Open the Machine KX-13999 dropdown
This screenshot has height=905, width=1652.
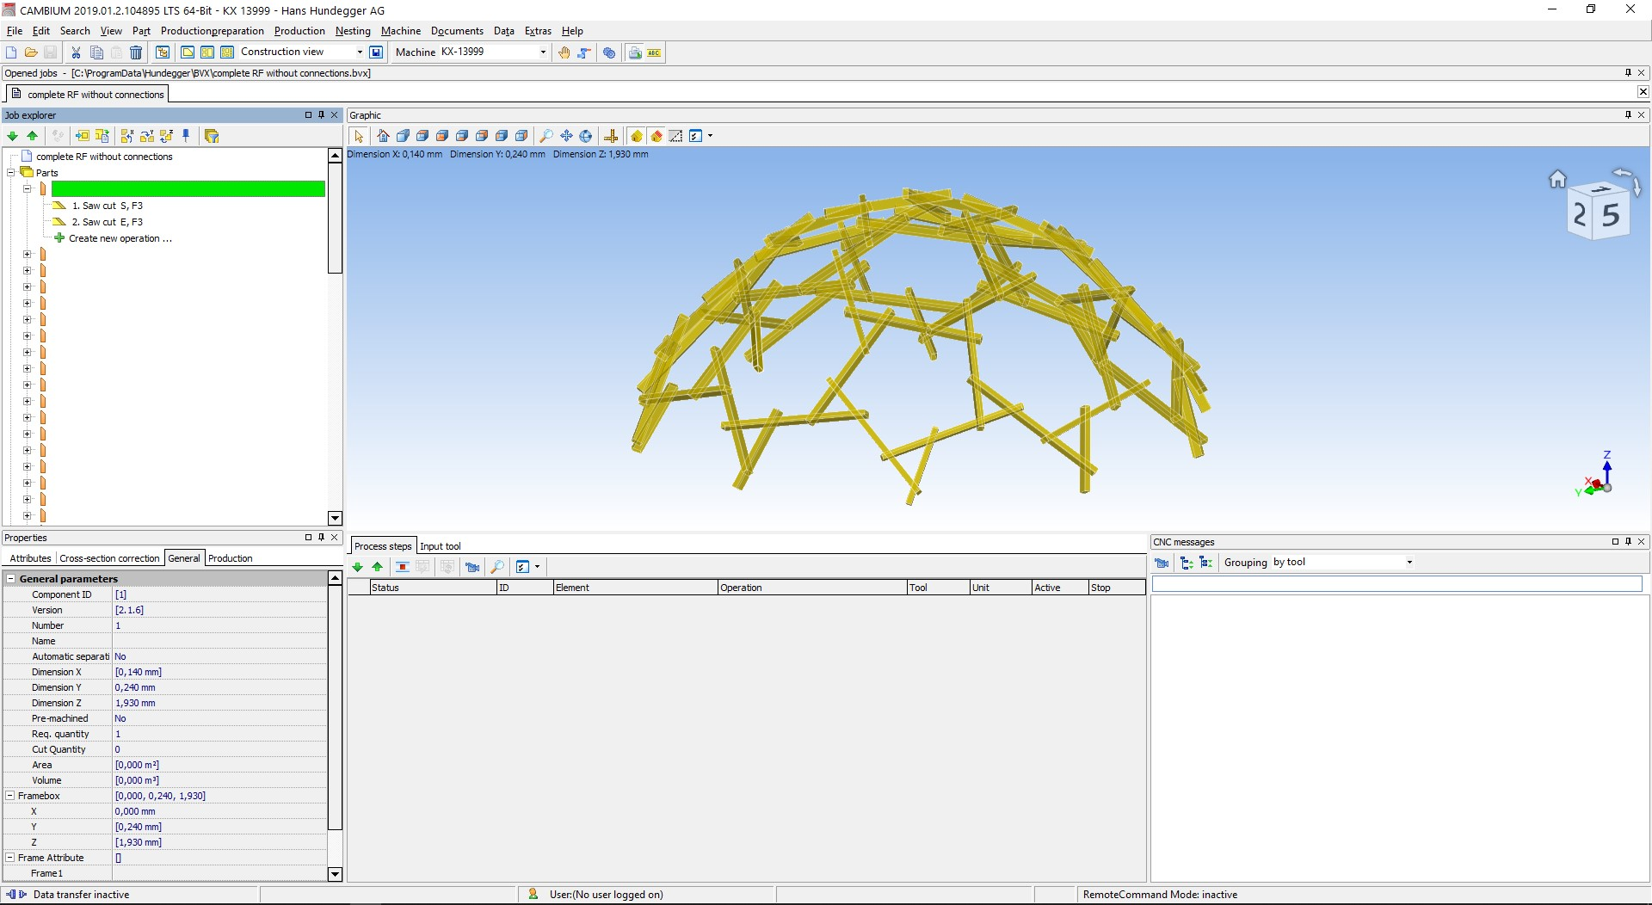543,52
